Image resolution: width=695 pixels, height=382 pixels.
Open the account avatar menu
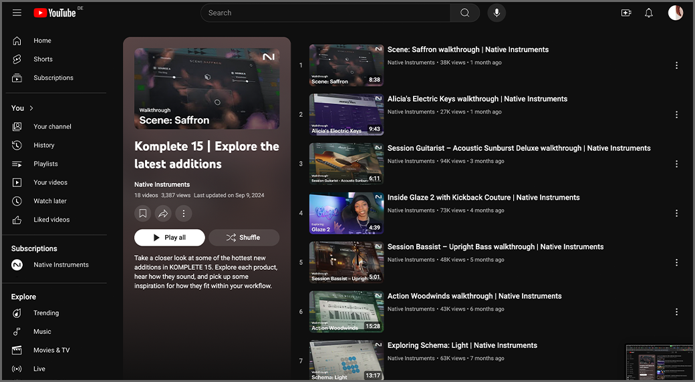676,13
